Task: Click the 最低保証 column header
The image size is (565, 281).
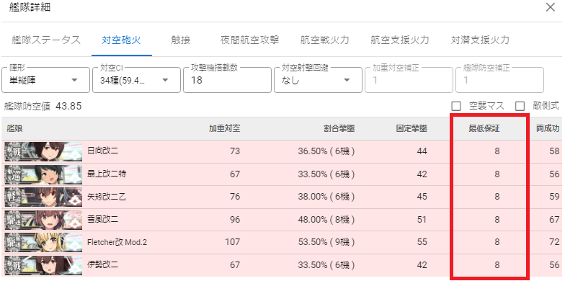Action: point(484,128)
